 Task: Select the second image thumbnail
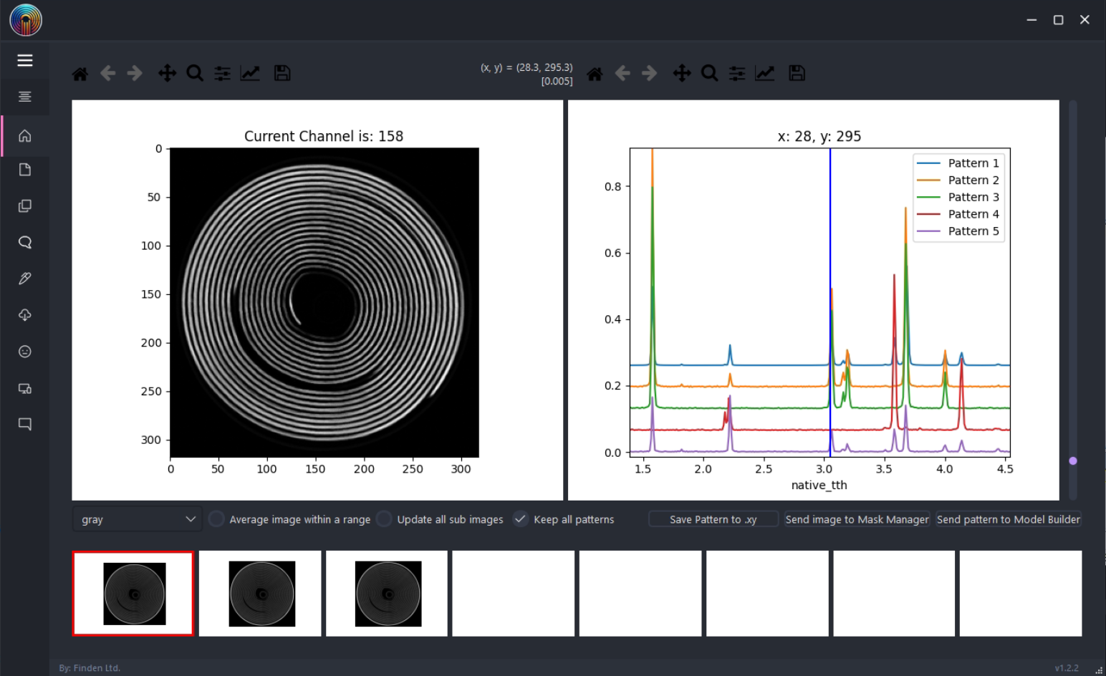(260, 594)
